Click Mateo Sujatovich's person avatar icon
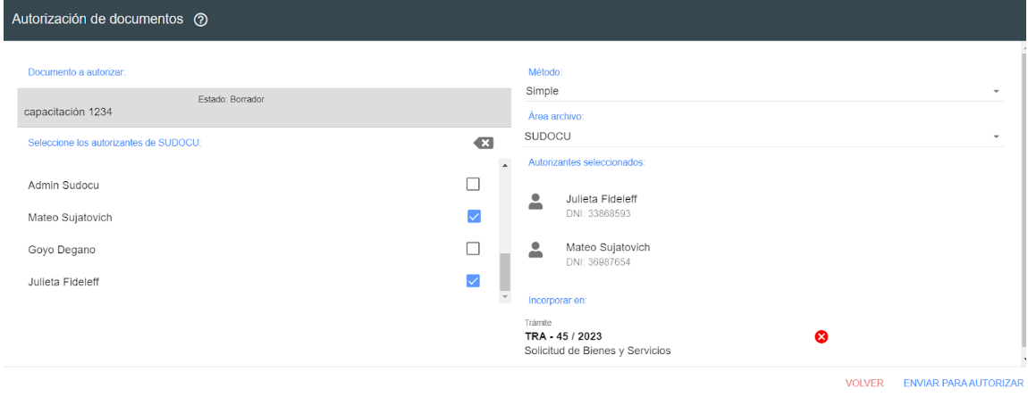 tap(536, 250)
